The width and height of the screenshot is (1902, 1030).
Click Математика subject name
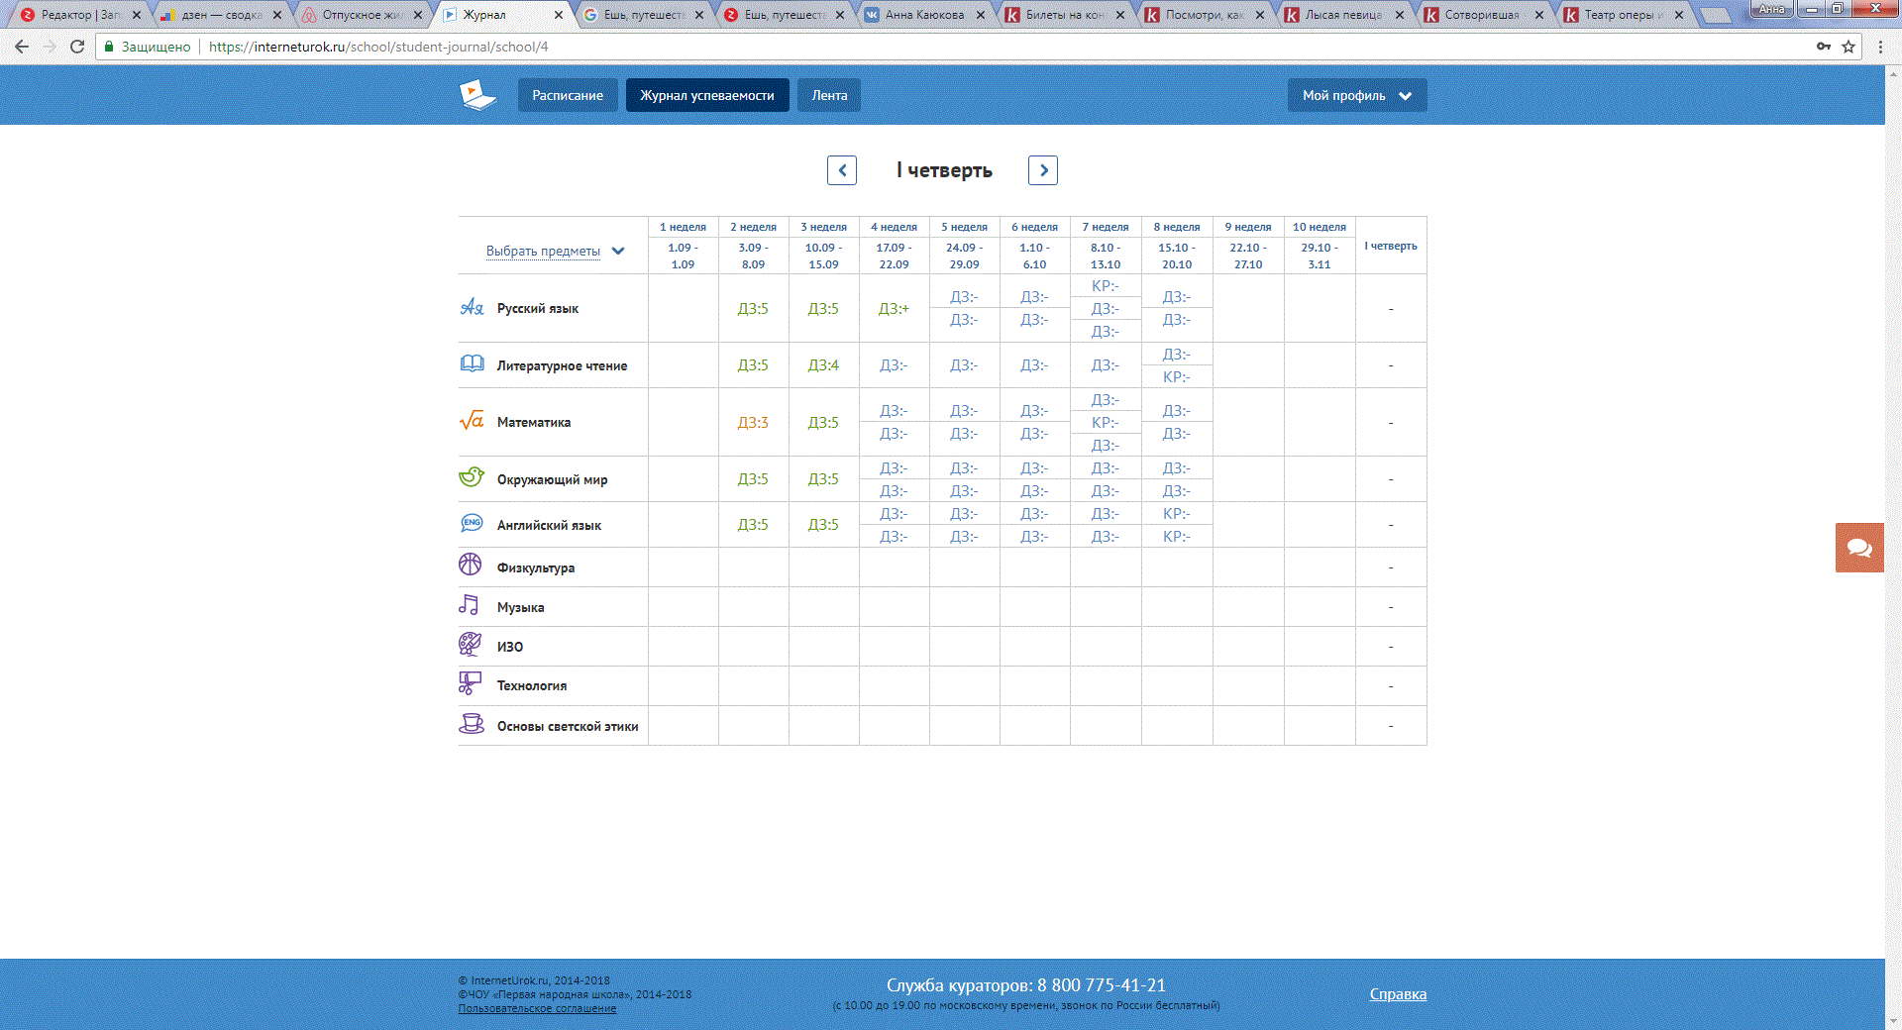coord(534,423)
